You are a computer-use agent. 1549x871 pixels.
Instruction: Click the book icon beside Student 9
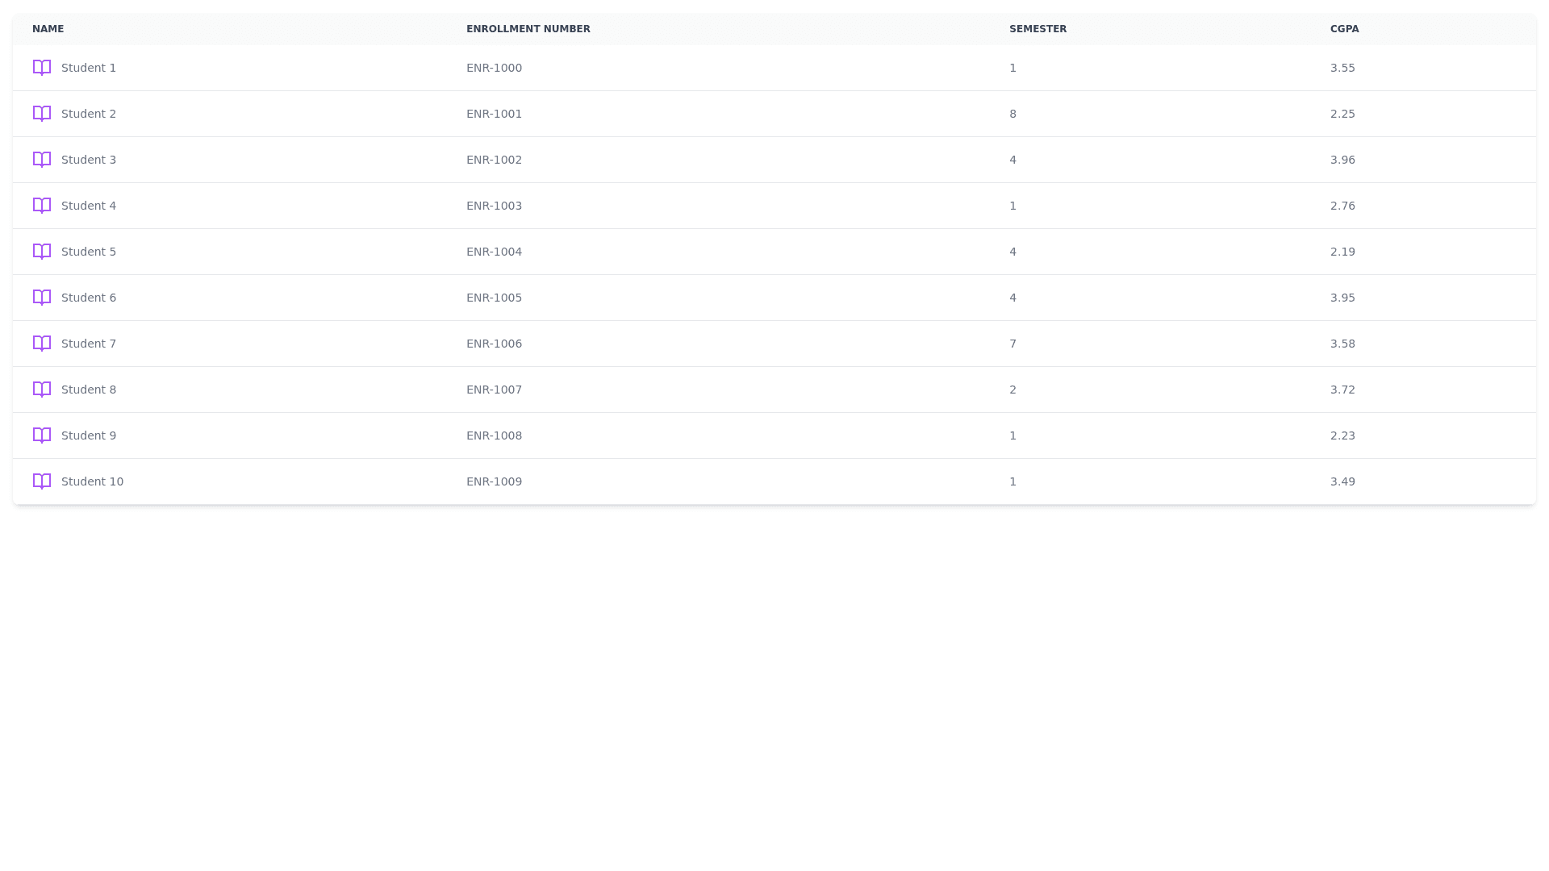42,435
